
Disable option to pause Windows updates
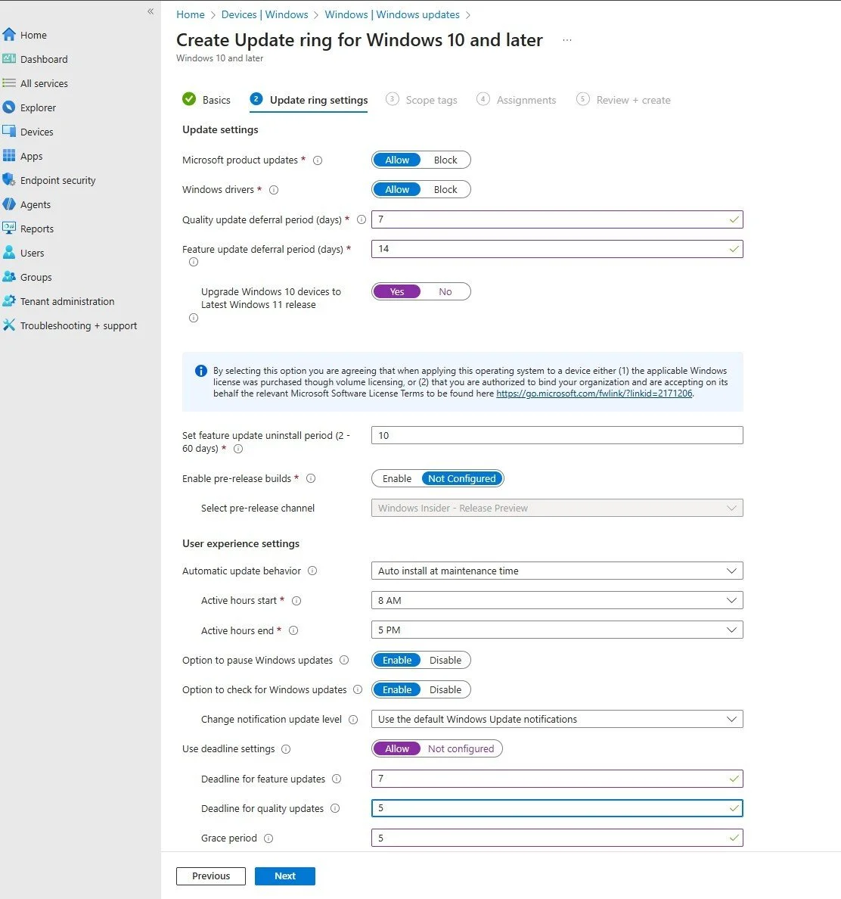445,660
